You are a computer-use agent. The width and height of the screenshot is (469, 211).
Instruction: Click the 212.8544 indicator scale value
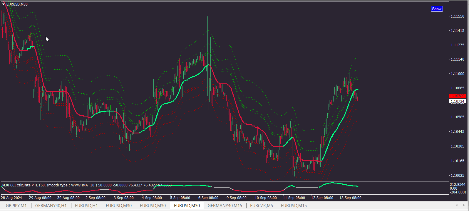click(x=458, y=185)
